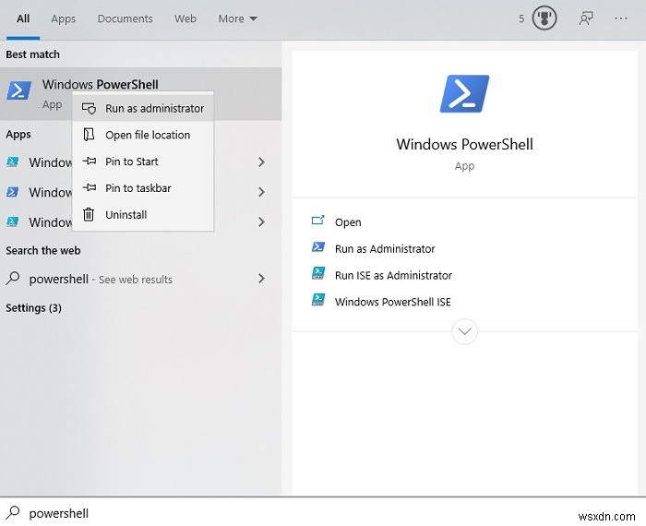Click the icon beside Windows PowerShell ISE action
646x526 pixels.
point(318,300)
